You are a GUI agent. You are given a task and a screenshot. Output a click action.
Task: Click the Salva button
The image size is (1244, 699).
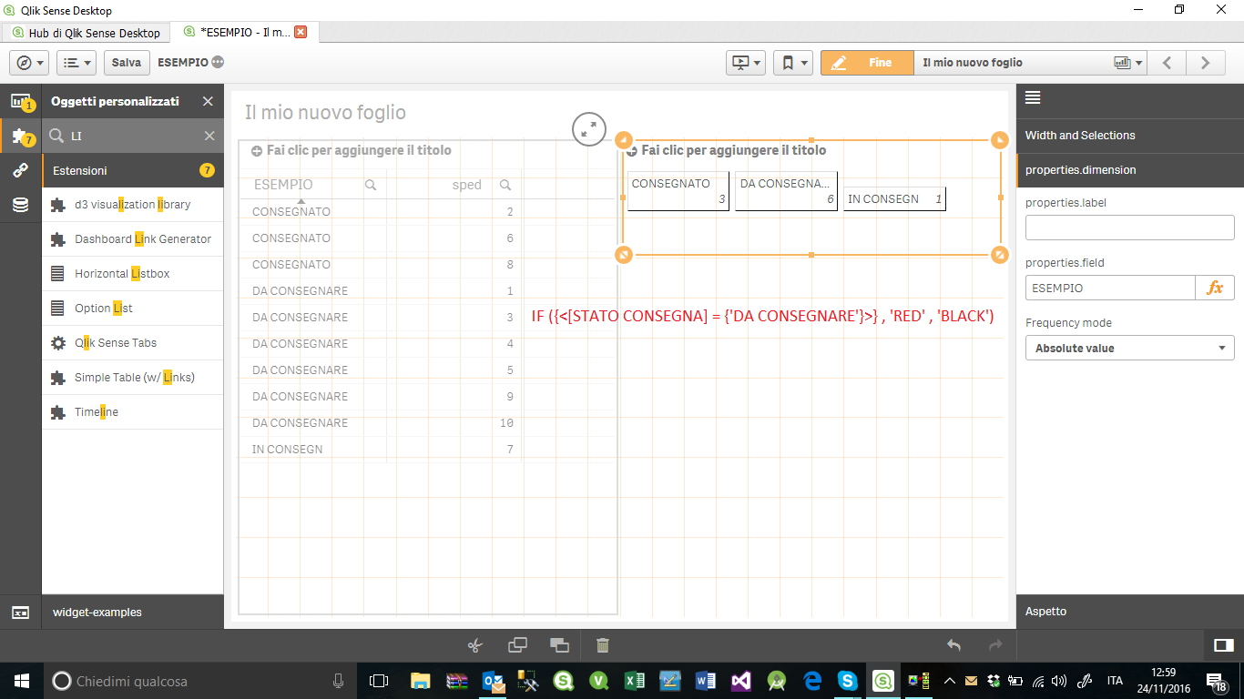click(x=126, y=62)
